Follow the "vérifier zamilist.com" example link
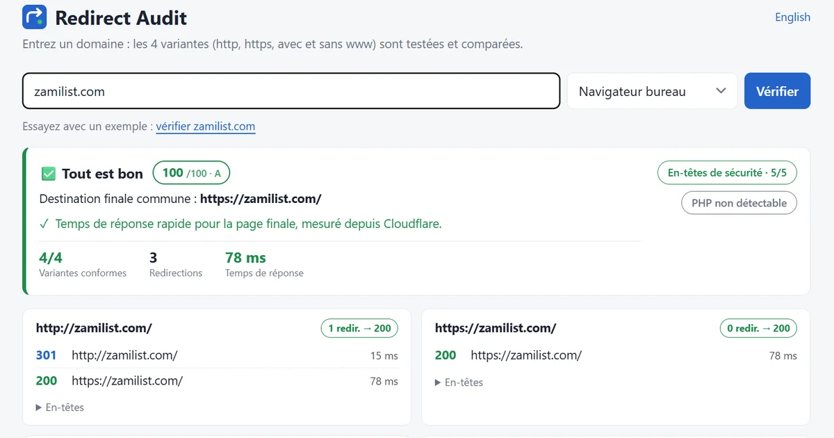This screenshot has width=834, height=438. (x=206, y=127)
